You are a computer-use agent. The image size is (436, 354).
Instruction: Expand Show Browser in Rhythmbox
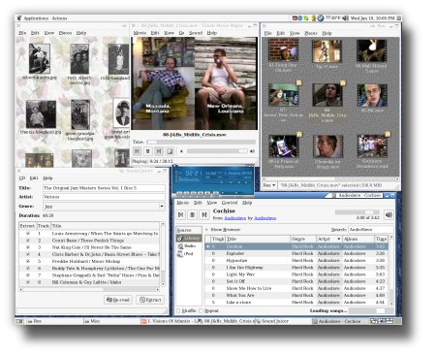point(223,230)
